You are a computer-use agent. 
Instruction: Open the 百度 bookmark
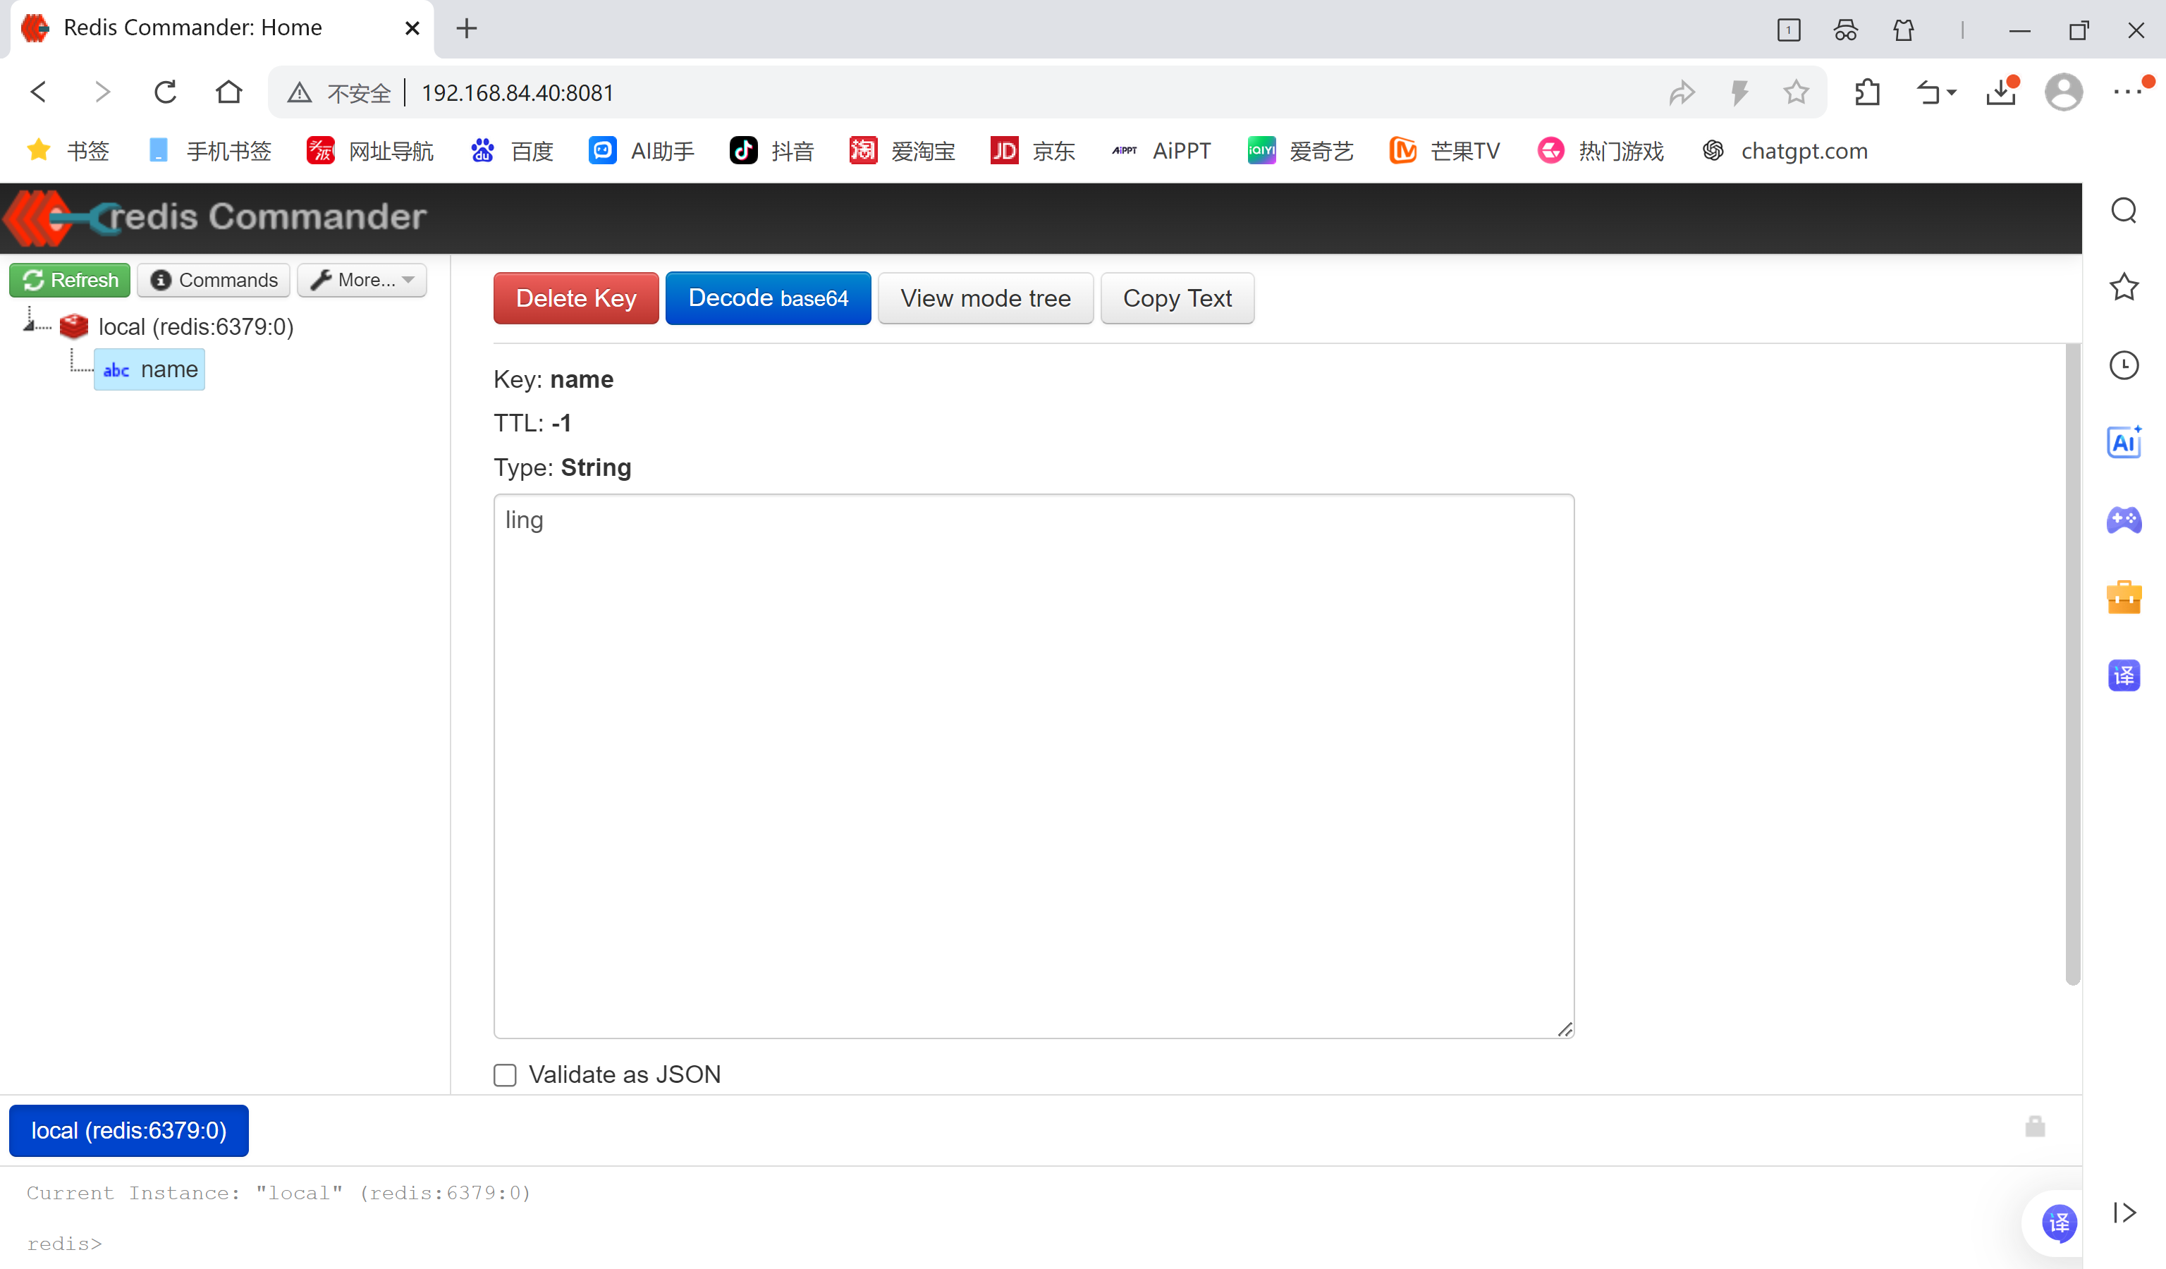513,151
